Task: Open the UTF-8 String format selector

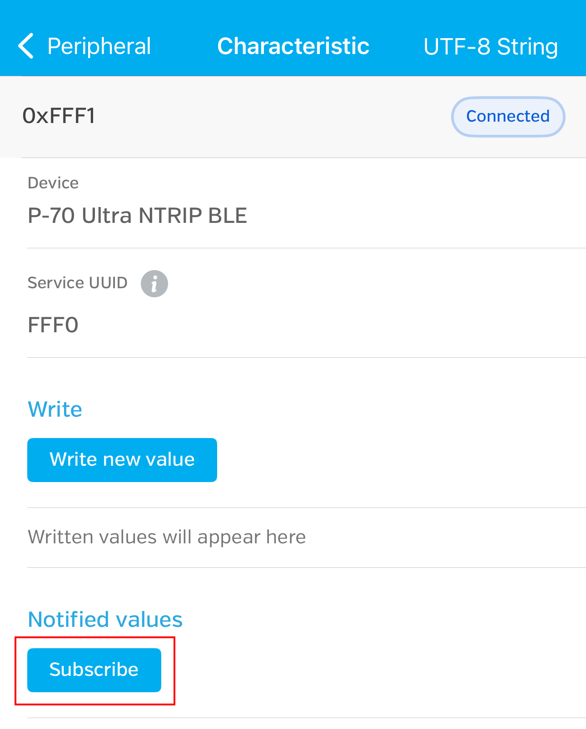Action: click(490, 46)
